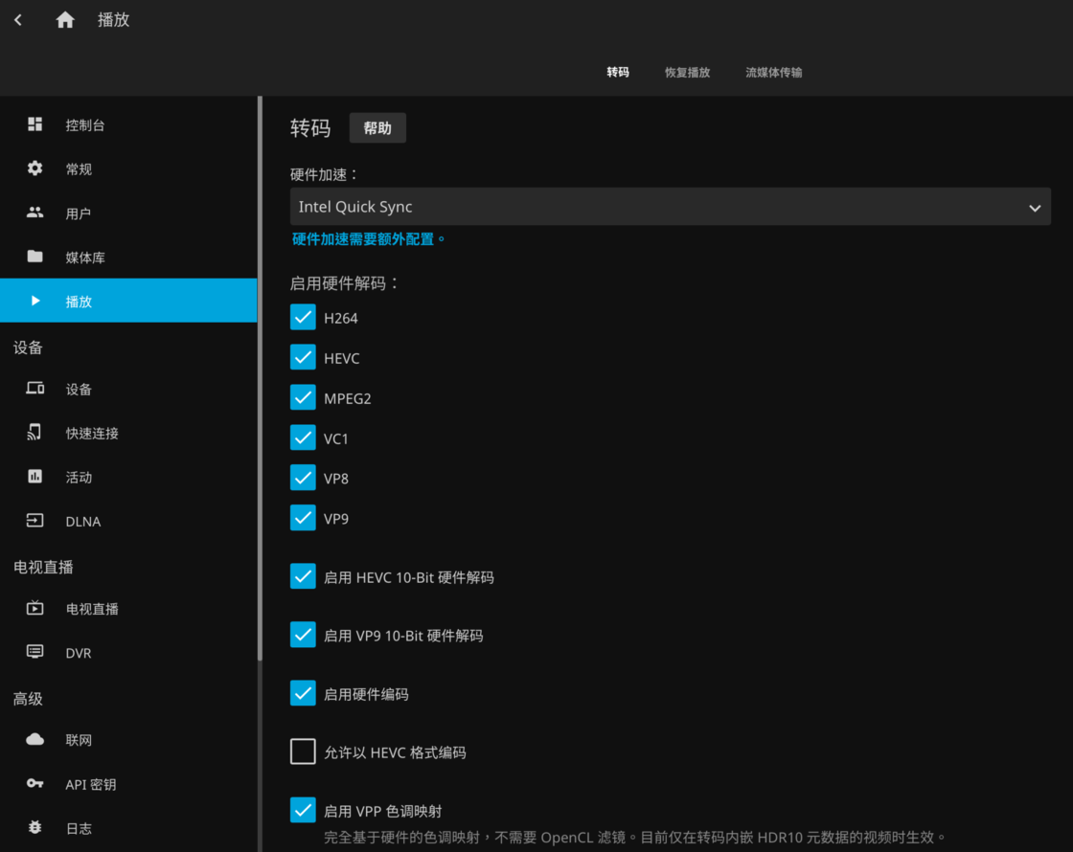Screen dimensions: 1073x852
Task: Click the home icon in header
Action: 65,20
